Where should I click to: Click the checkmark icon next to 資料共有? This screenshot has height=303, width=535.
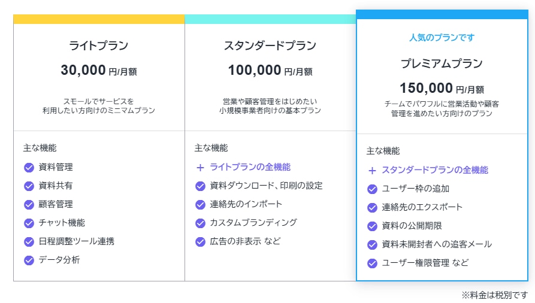(29, 186)
